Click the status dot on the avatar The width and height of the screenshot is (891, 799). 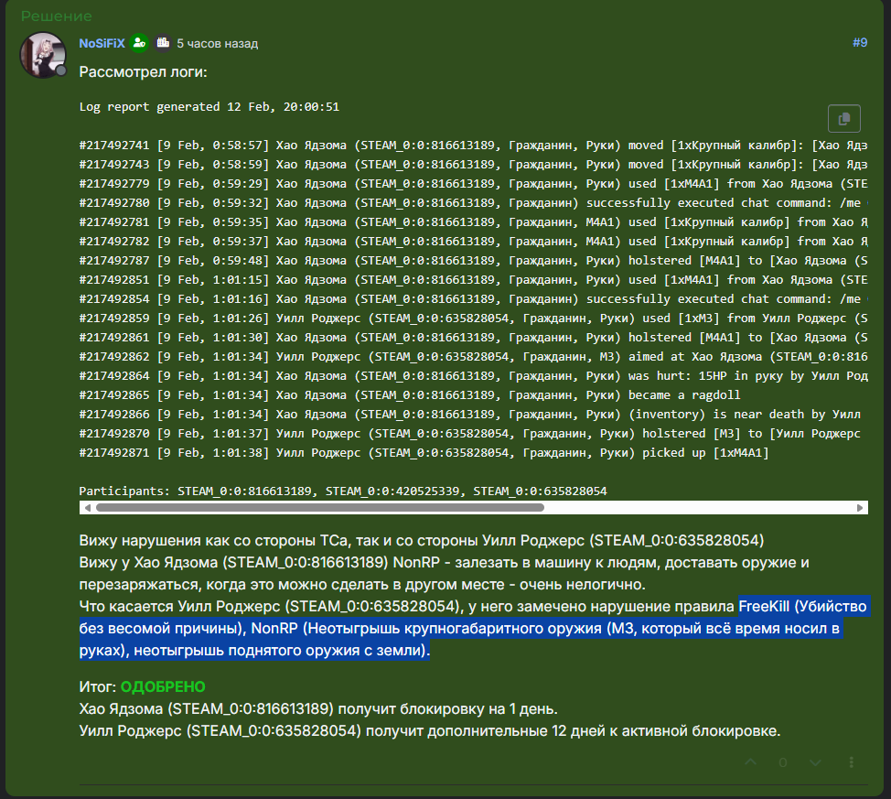pyautogui.click(x=61, y=70)
